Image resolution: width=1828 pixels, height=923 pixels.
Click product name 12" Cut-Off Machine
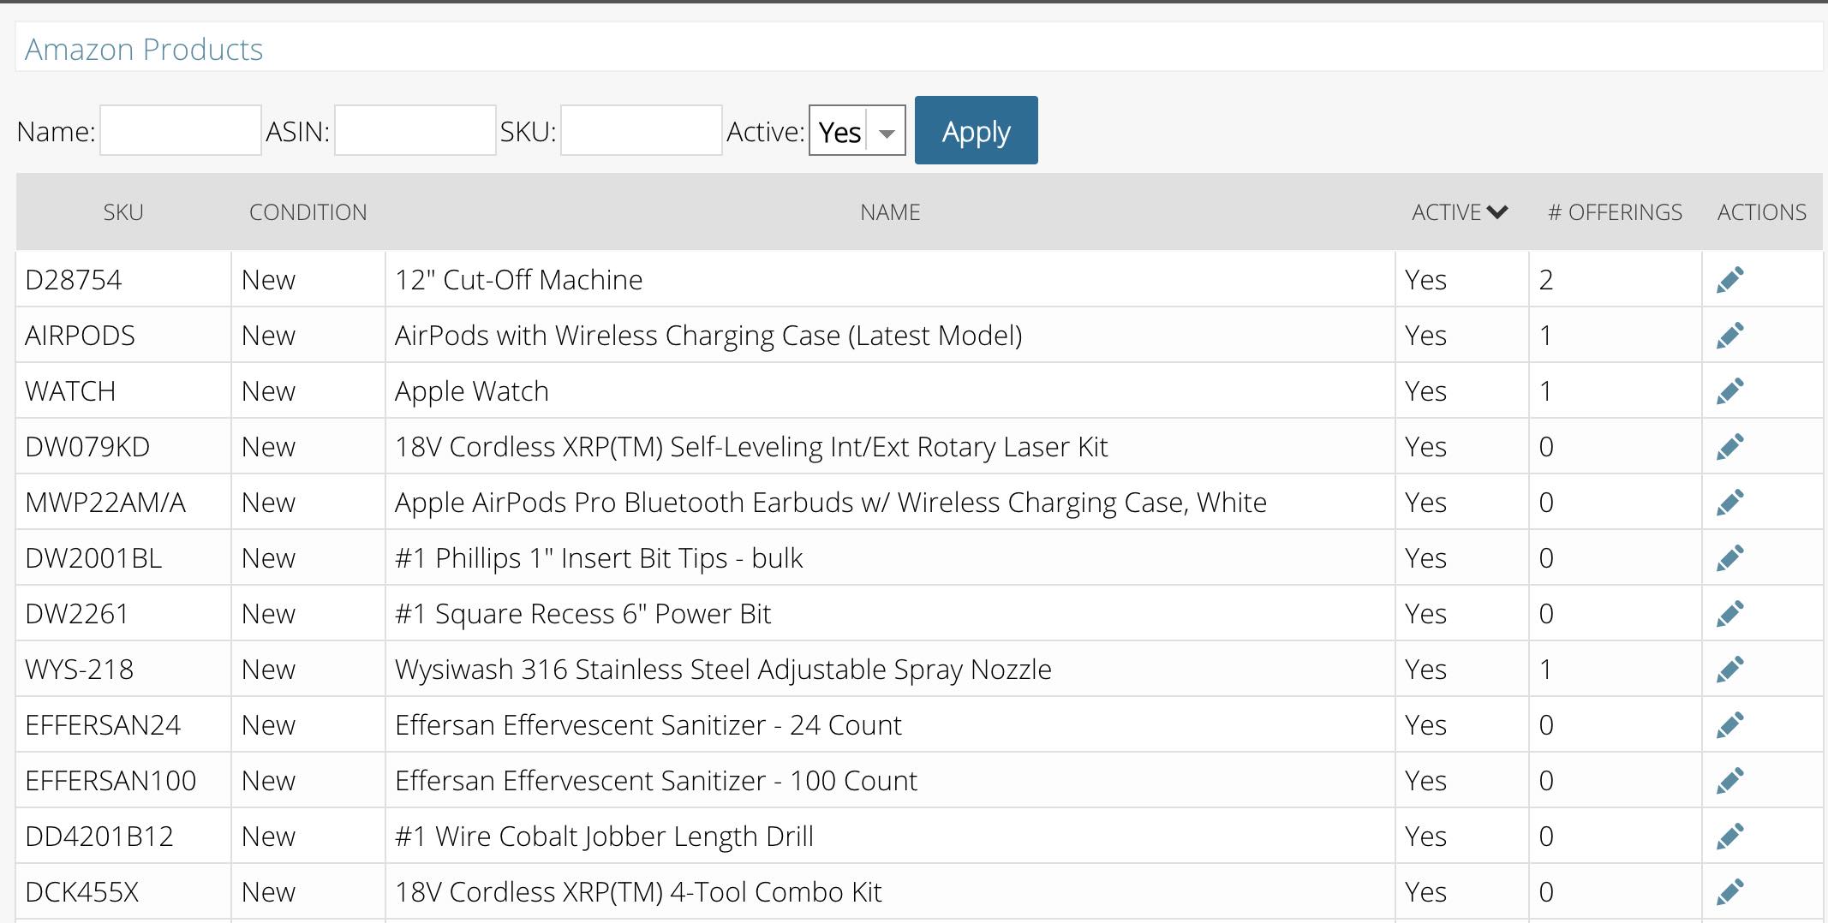pos(518,280)
